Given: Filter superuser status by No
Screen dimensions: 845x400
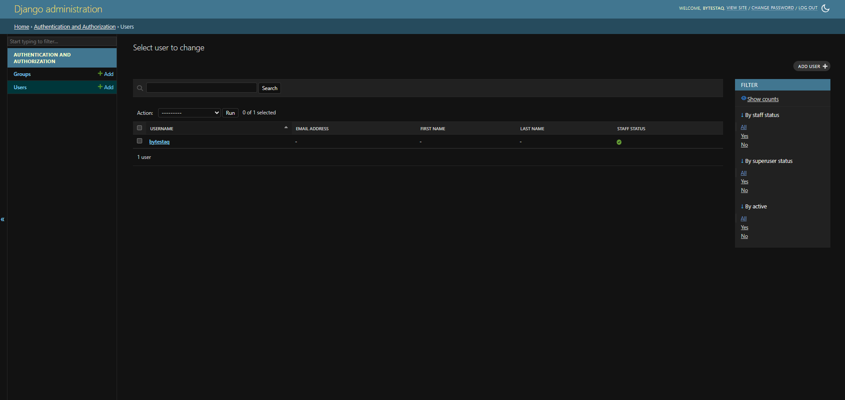Looking at the screenshot, I should tap(744, 190).
